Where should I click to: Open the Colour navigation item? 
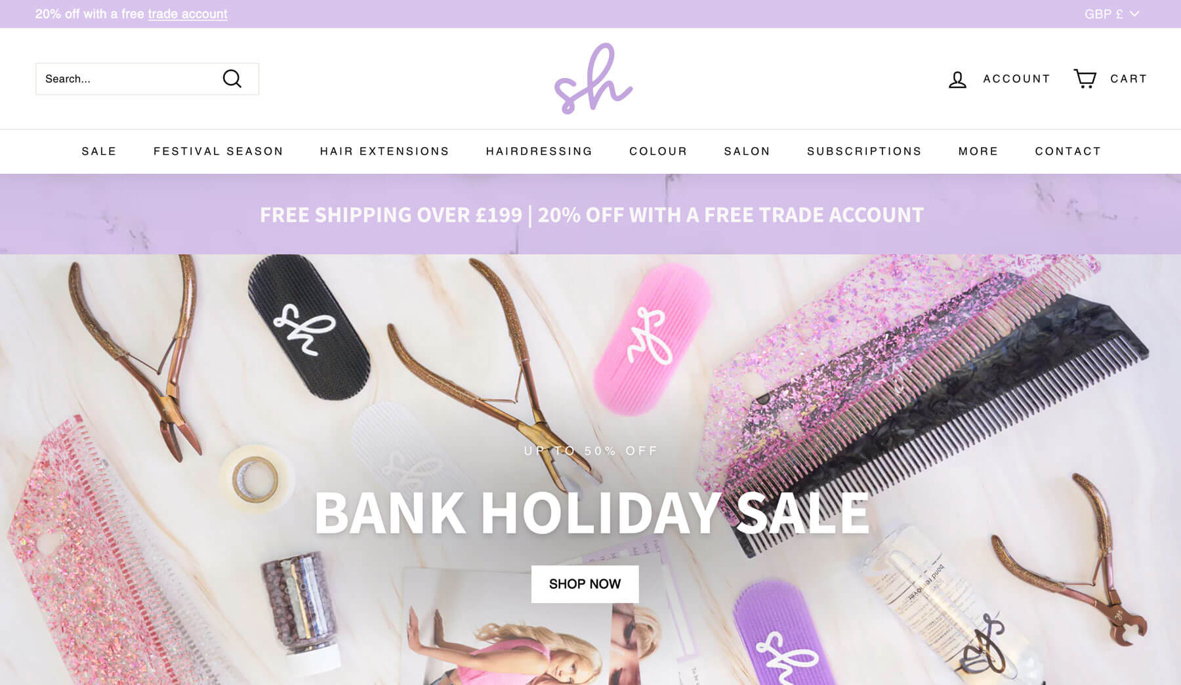(658, 152)
